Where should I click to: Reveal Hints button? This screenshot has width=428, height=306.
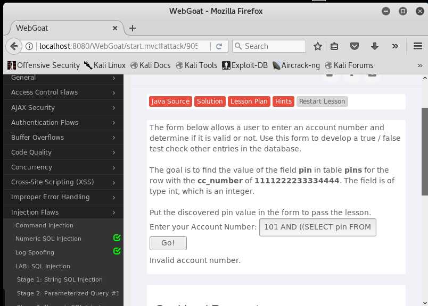pos(283,101)
